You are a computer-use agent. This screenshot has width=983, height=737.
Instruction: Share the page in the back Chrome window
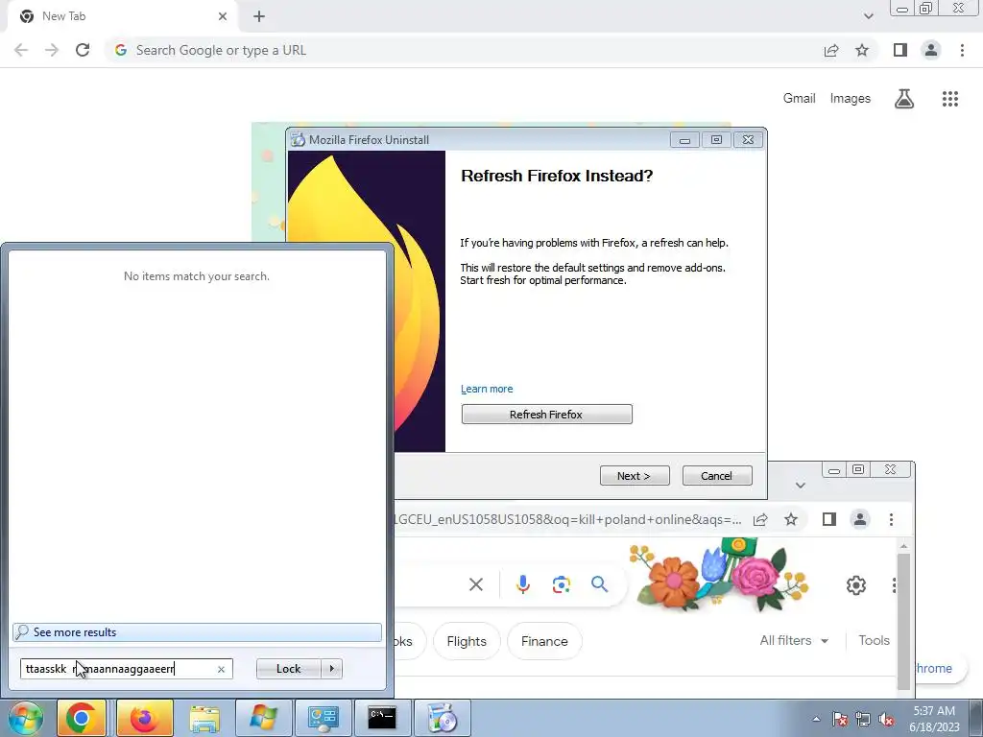click(760, 519)
